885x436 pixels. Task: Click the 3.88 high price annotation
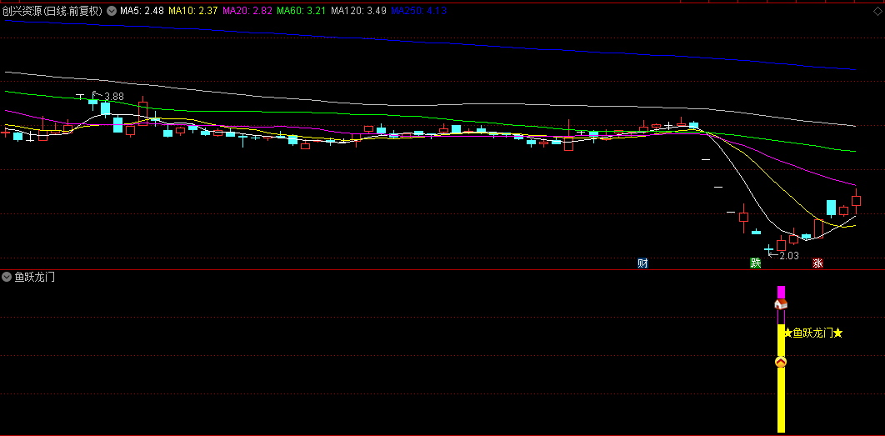113,97
